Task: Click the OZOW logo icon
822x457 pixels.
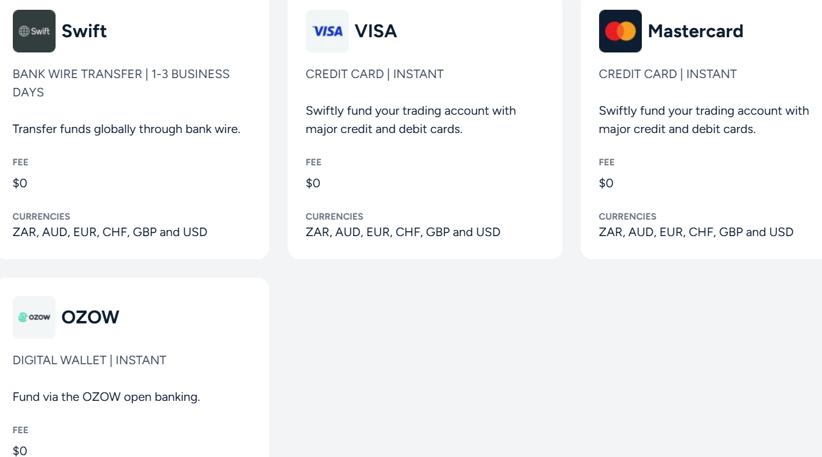Action: 34,317
